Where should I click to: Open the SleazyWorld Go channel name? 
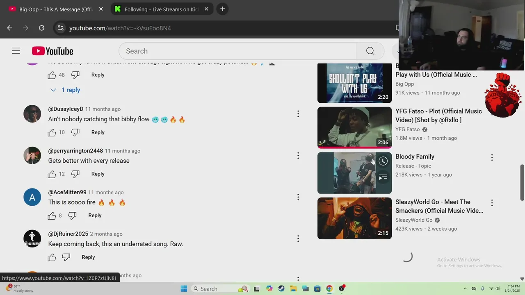point(414,220)
